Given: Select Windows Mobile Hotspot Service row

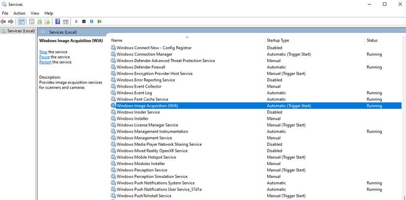Looking at the screenshot, I should pyautogui.click(x=256, y=157).
